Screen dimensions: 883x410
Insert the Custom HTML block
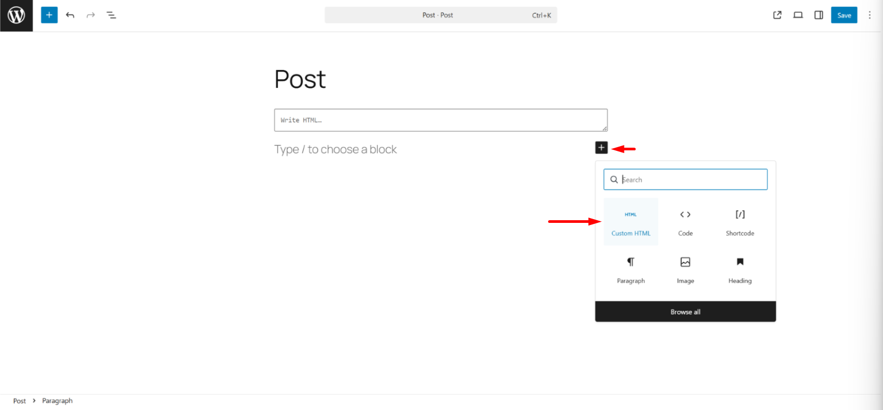coord(631,222)
